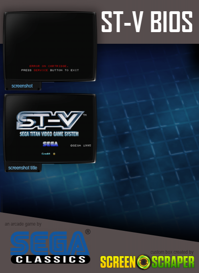Image resolution: width=199 pixels, height=273 pixels.
Task: Open the ST-V title screenshot thumbnail
Action: [50, 128]
